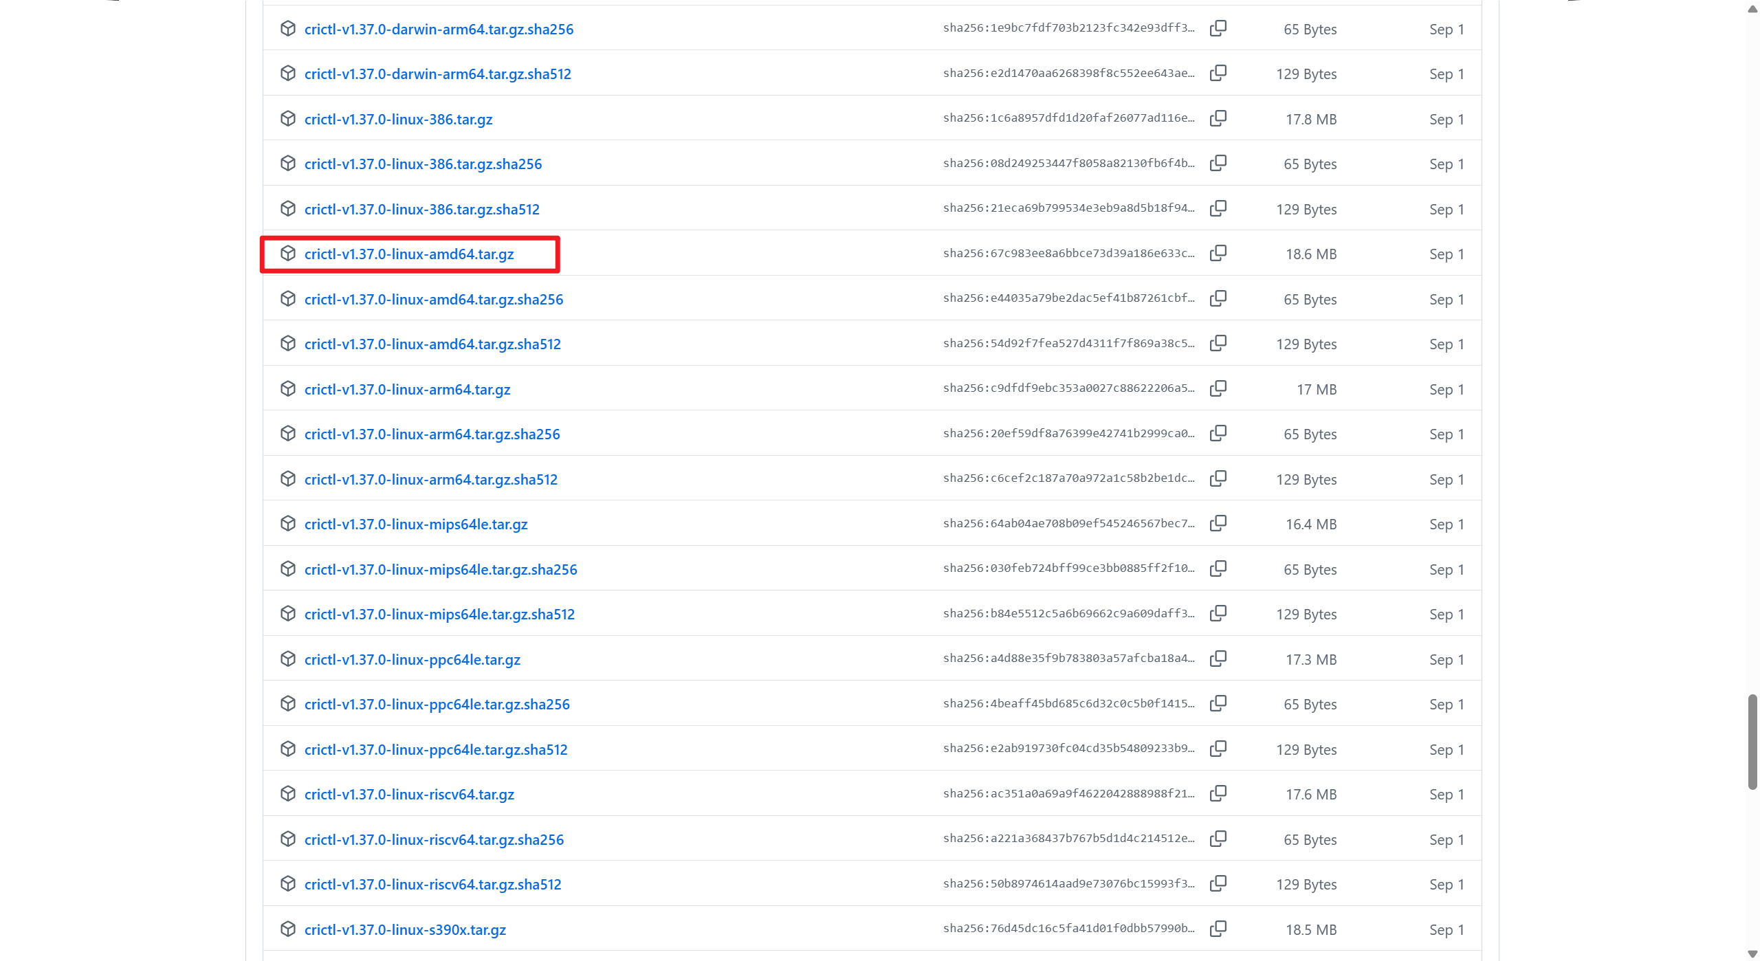Screen dimensions: 1760x961
Task: Copy hash for crictl-v1.37.0-linux-arm64.tar.gz
Action: coord(1218,389)
